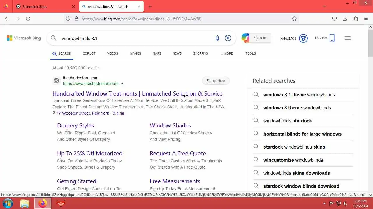Show hidden tray icons arrow
Screen dimensions: 373x209
[324, 203]
